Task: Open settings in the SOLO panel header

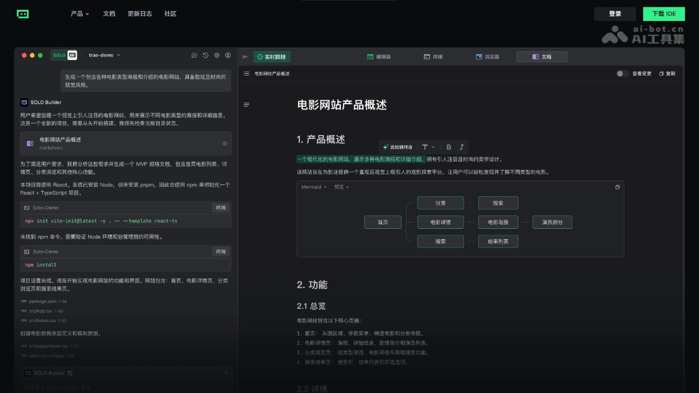Action: pyautogui.click(x=217, y=55)
